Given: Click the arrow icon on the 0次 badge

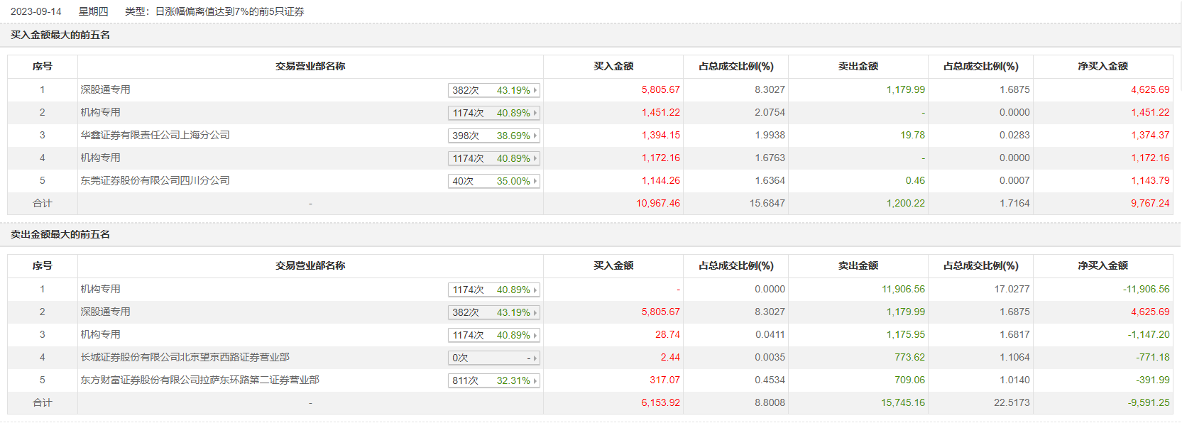Looking at the screenshot, I should coord(535,358).
